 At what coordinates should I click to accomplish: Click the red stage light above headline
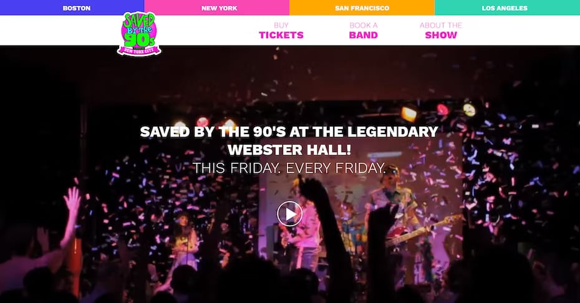click(203, 122)
